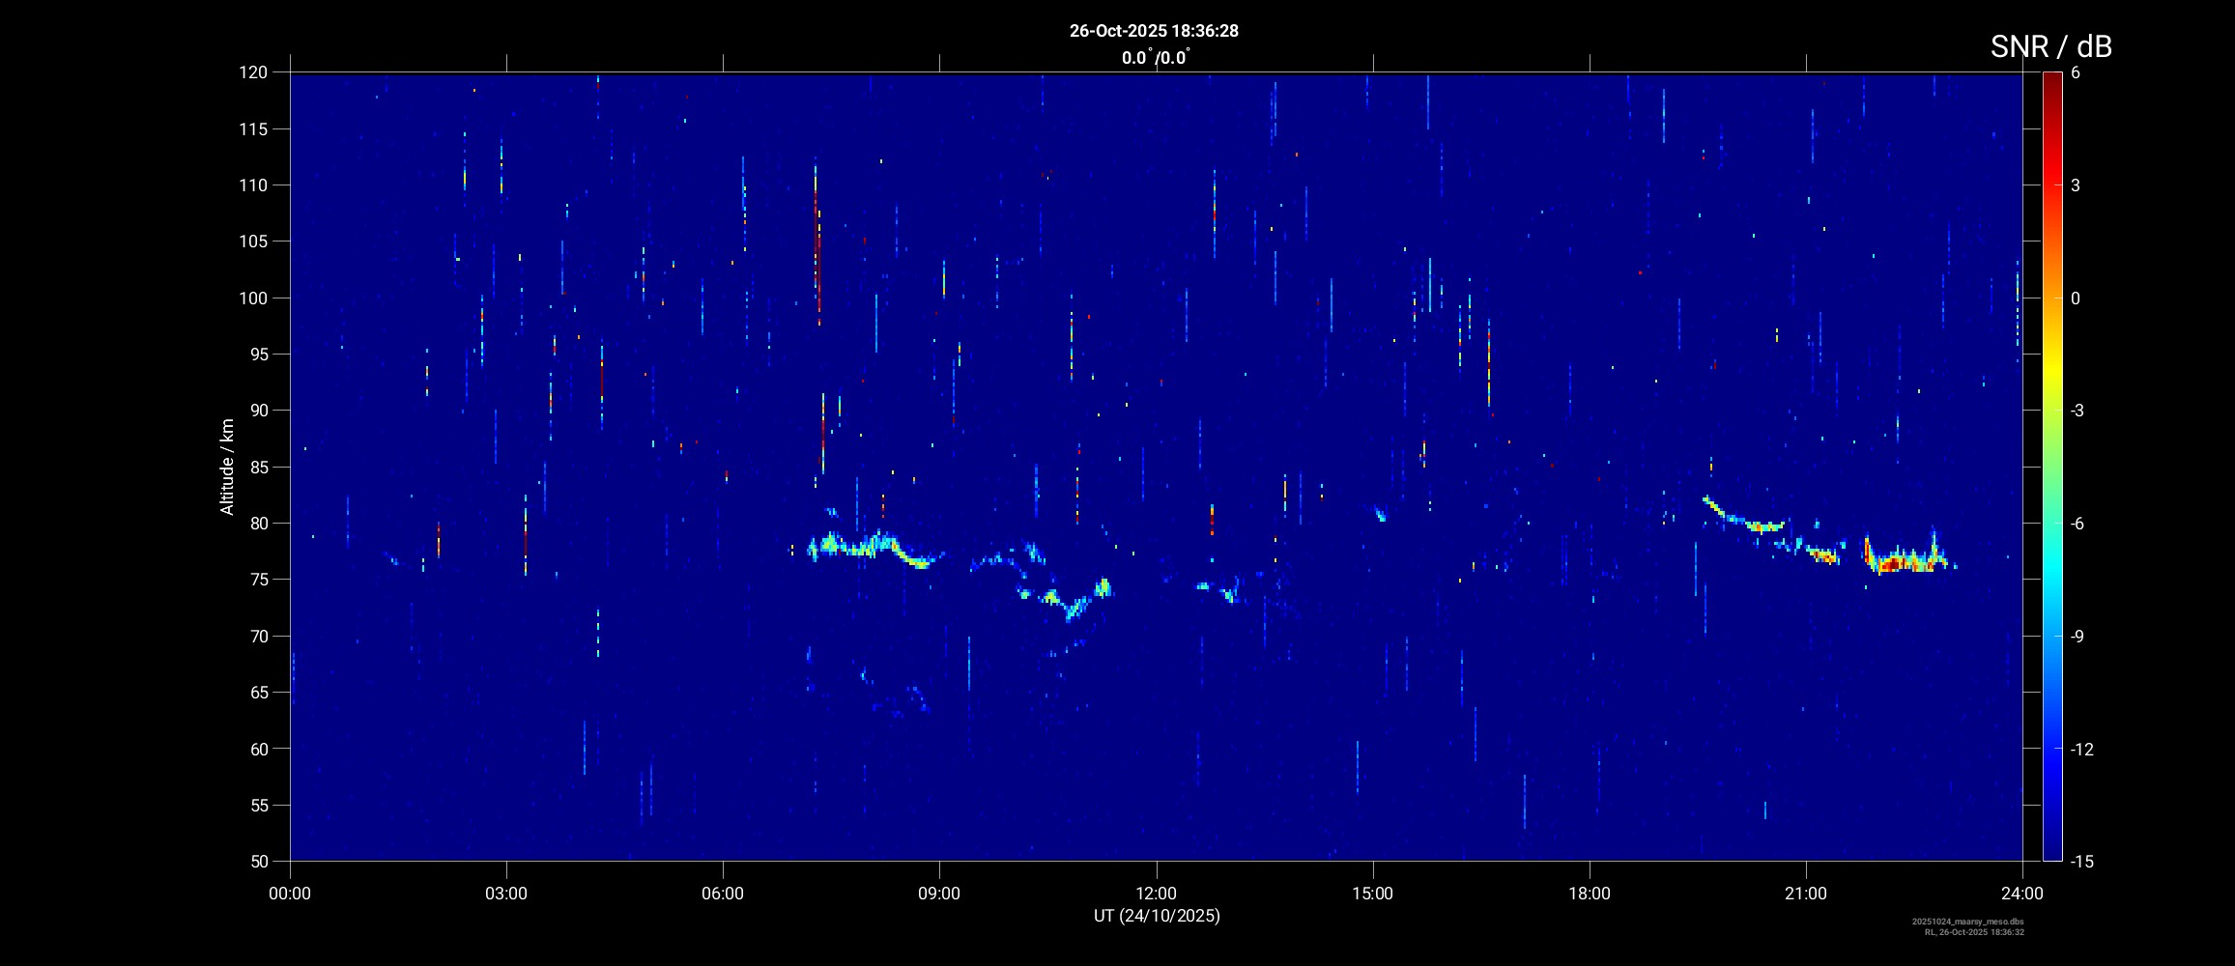Viewport: 2235px width, 966px height.
Task: Click the 24:00 label at axis end
Action: pyautogui.click(x=2021, y=894)
